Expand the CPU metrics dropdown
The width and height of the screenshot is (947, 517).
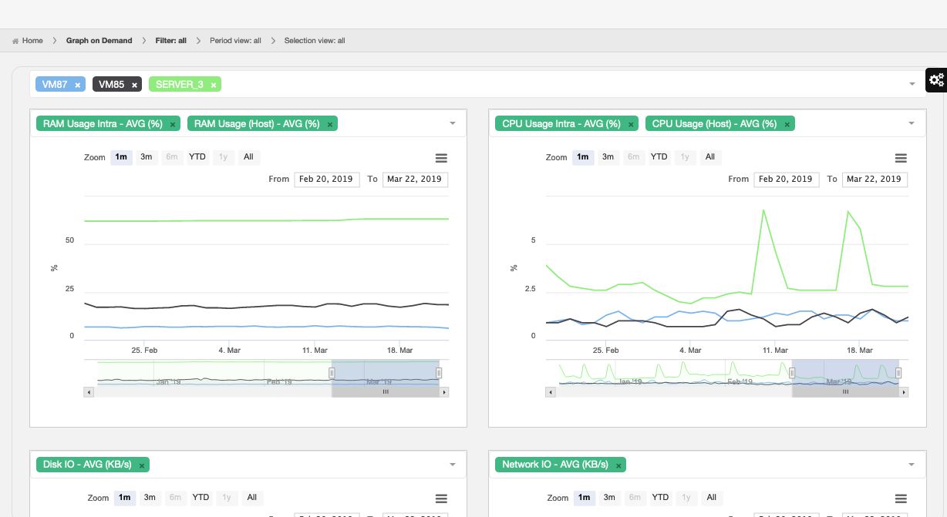tap(912, 123)
